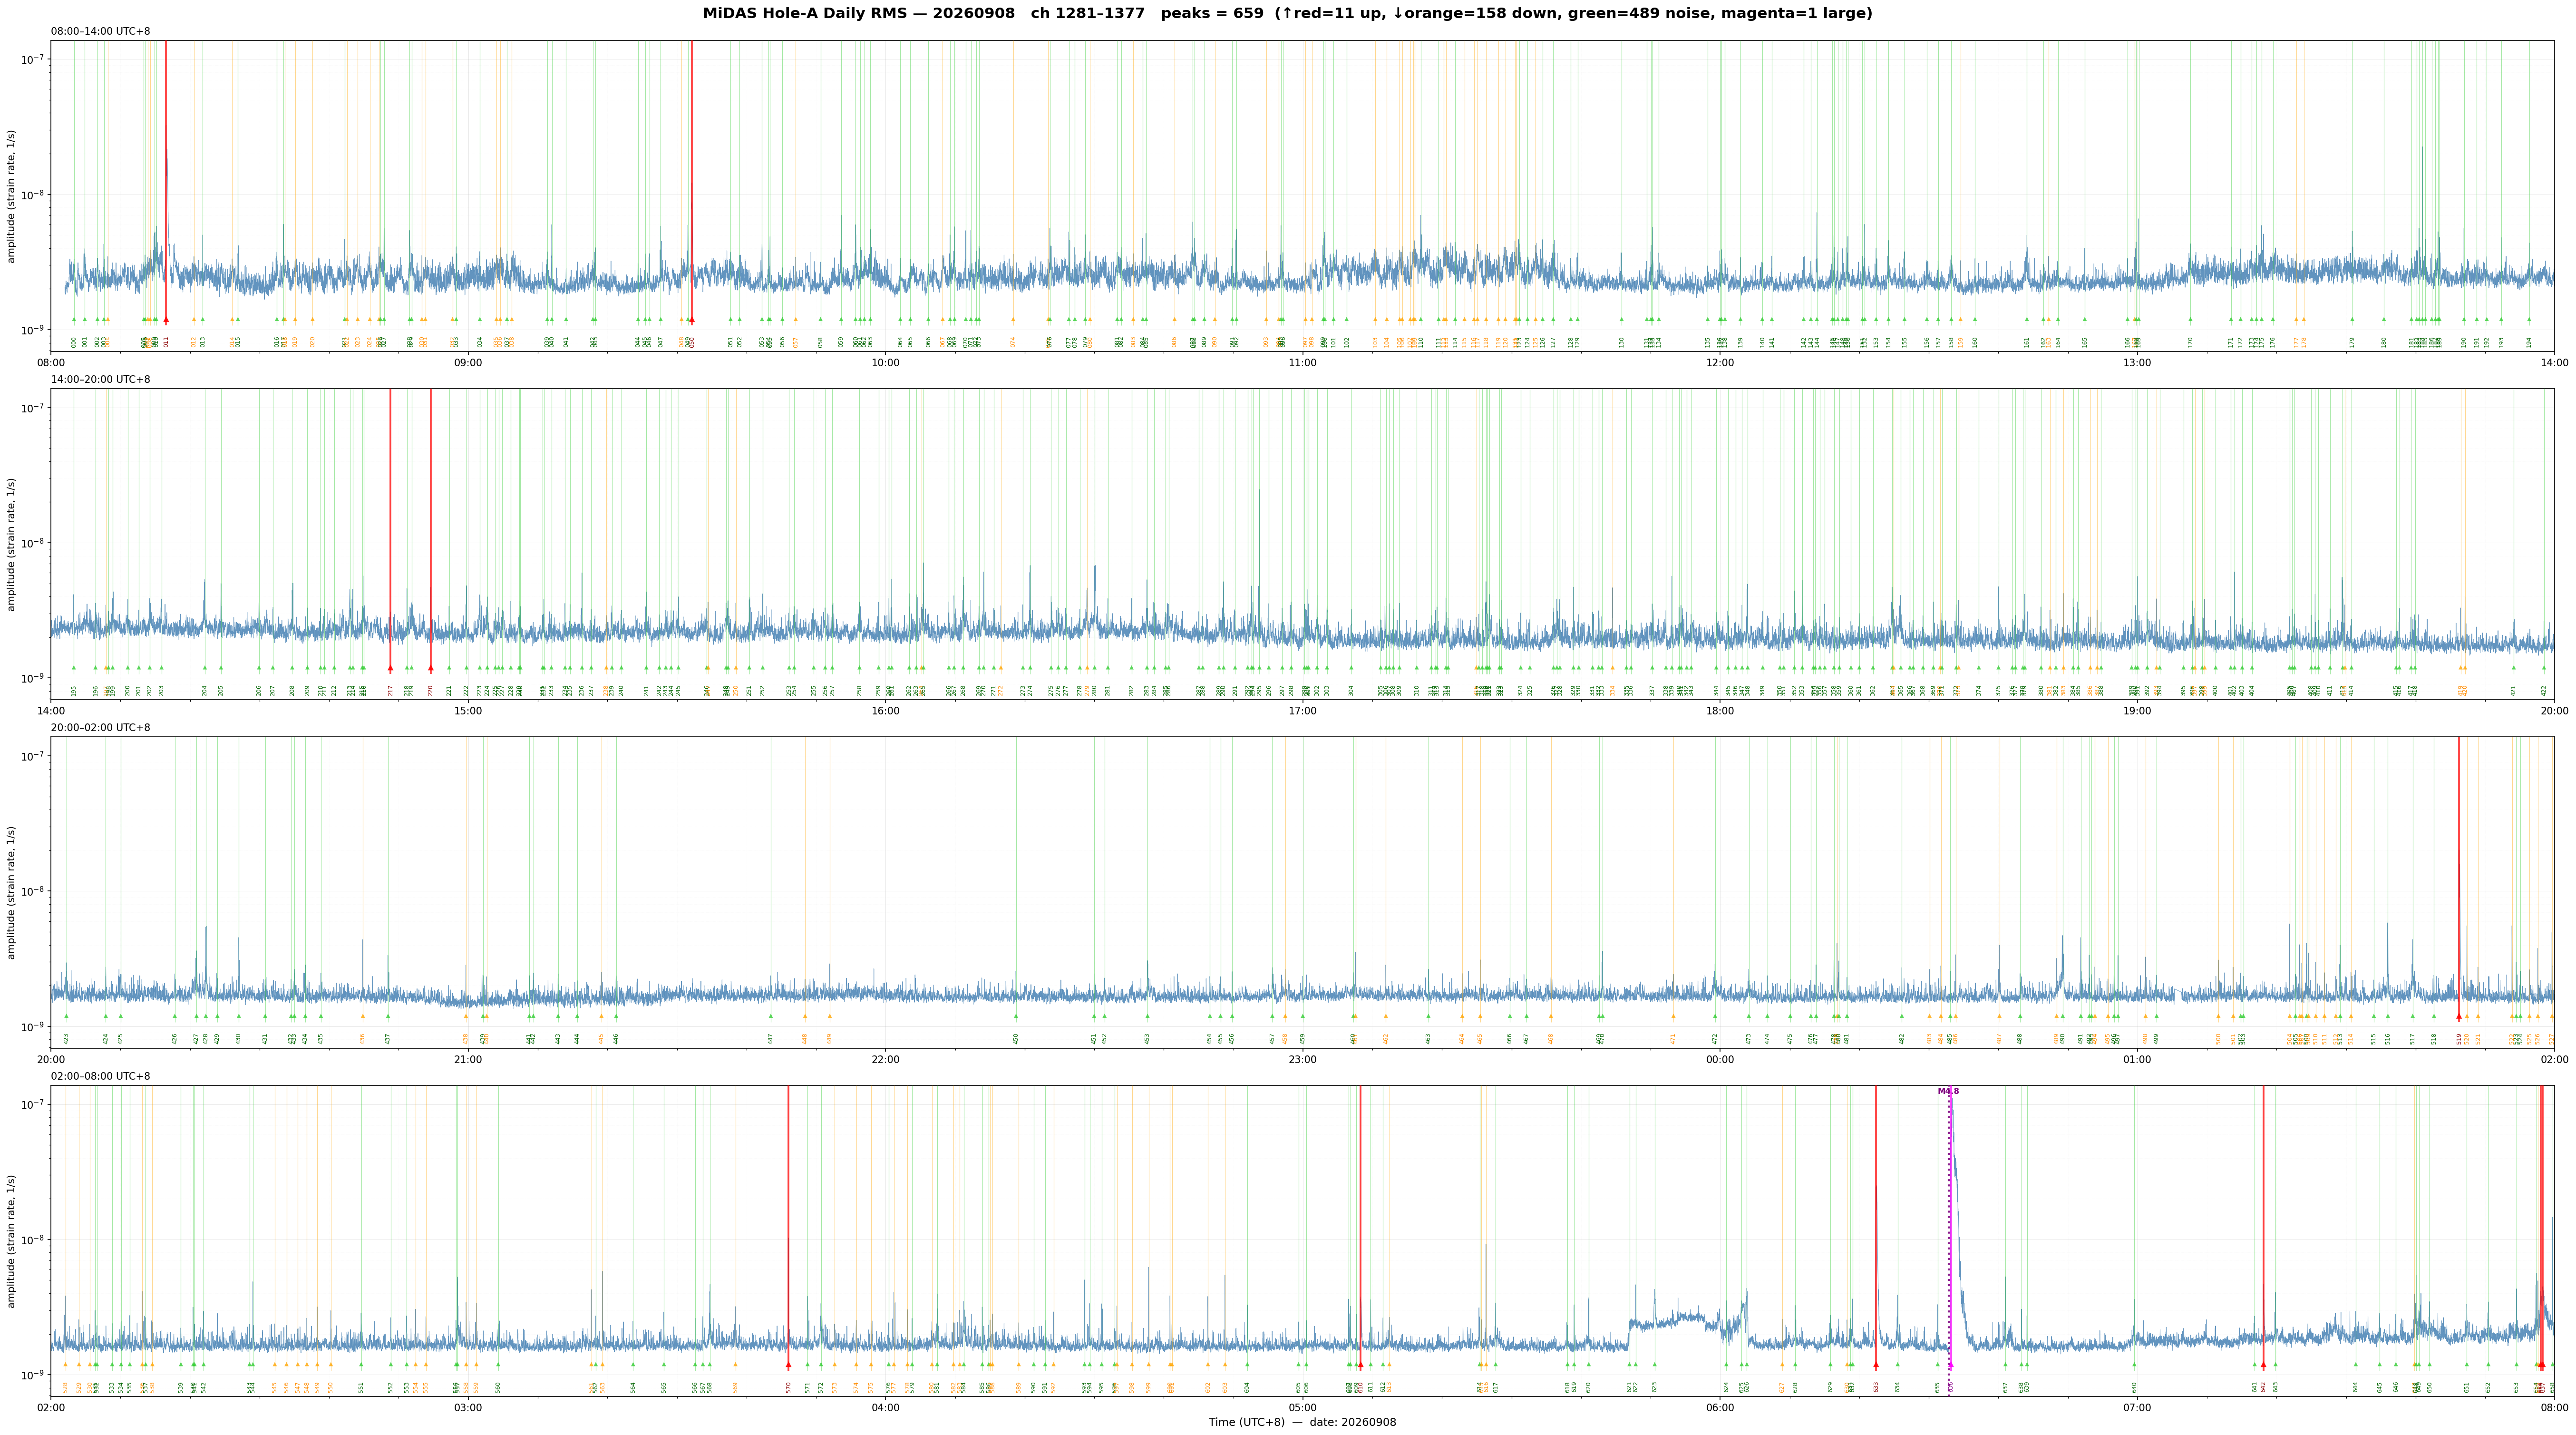Image resolution: width=2576 pixels, height=1435 pixels.
Task: Click the 11:00 time tick label
Action: [1302, 363]
